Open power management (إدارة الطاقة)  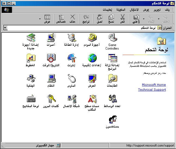point(71,40)
